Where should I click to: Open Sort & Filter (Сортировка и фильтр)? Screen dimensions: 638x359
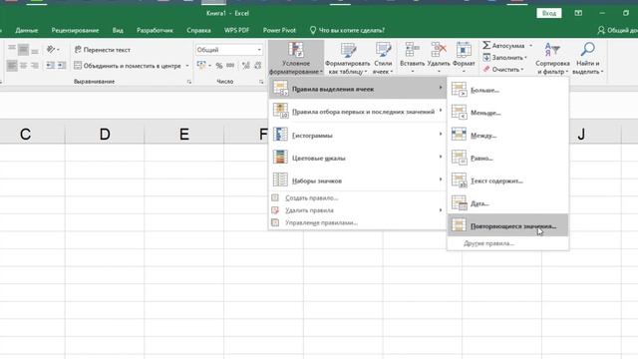[552, 58]
